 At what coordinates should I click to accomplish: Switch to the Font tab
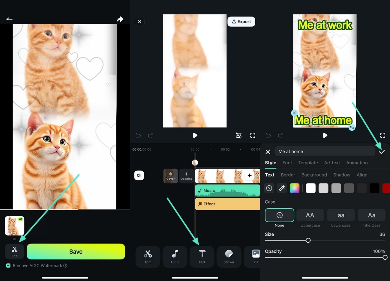(x=287, y=163)
